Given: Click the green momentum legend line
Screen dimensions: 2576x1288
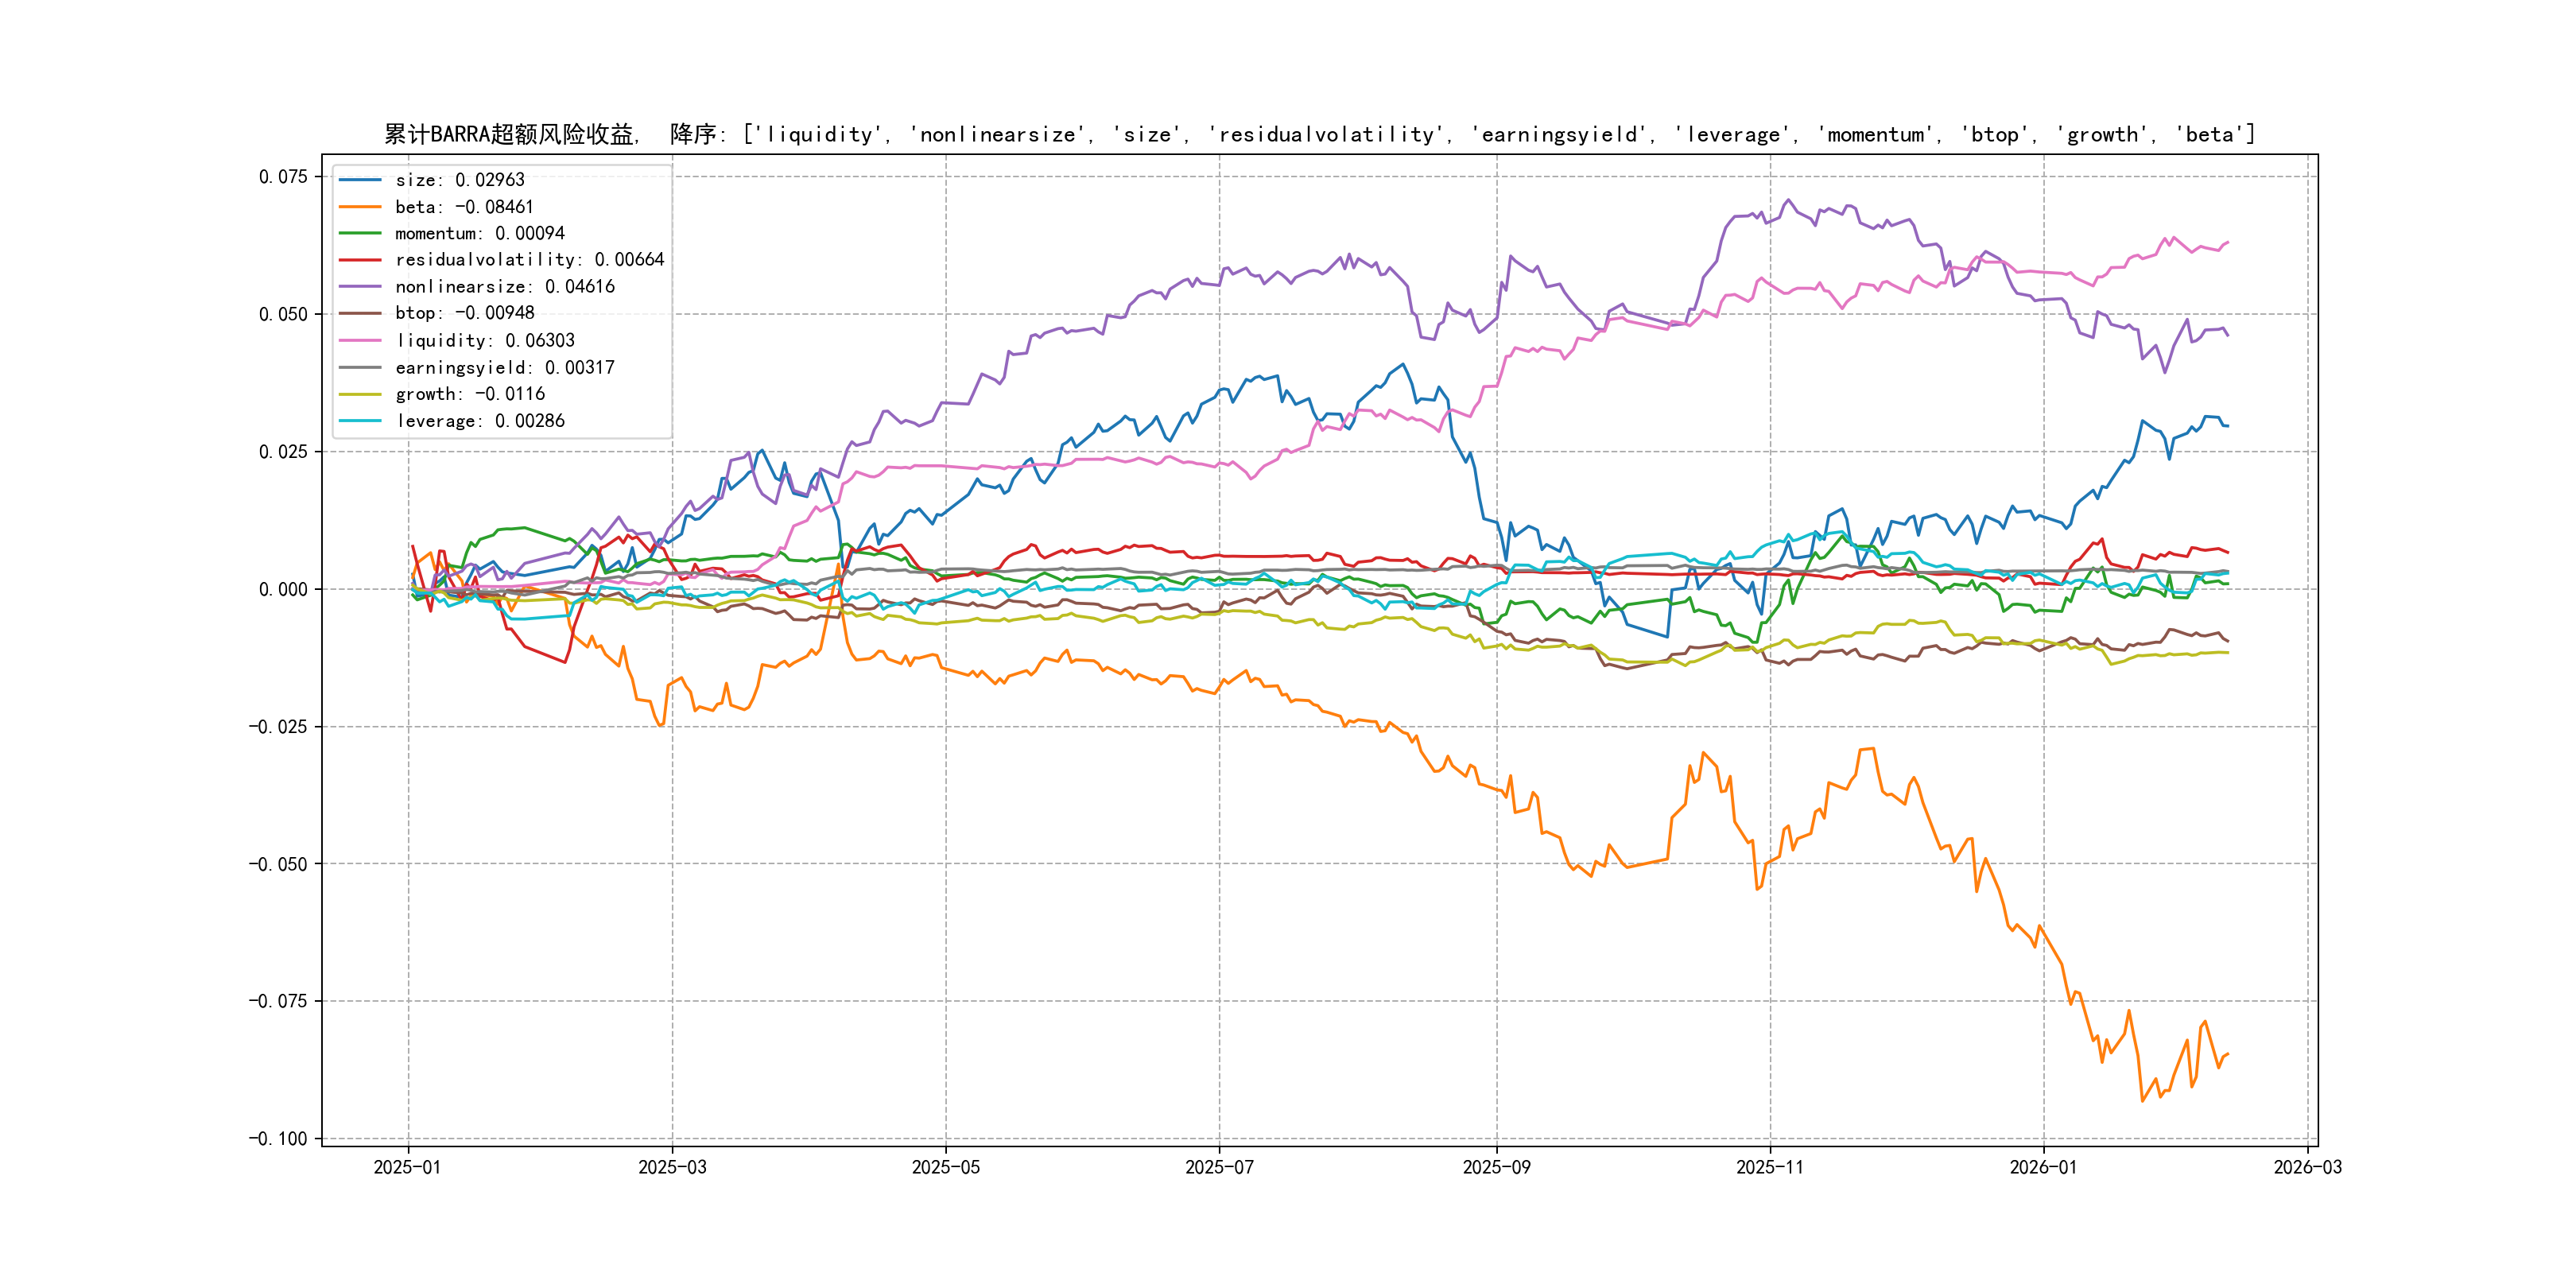Looking at the screenshot, I should (x=360, y=233).
